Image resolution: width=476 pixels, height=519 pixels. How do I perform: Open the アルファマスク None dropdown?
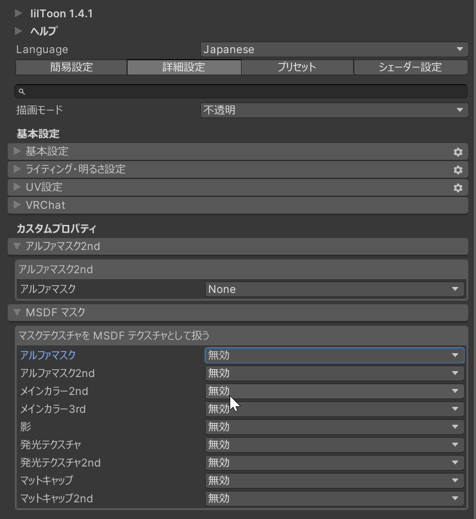pos(334,289)
